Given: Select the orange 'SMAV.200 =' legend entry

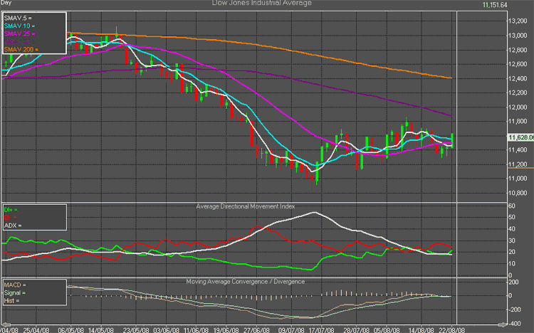Looking at the screenshot, I should (21, 49).
